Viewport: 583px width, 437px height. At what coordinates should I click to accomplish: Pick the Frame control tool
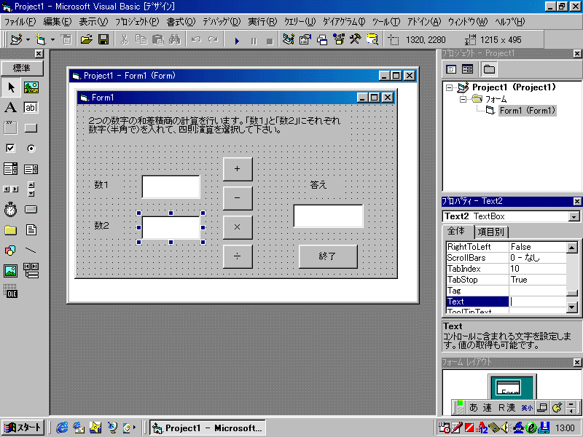11,128
